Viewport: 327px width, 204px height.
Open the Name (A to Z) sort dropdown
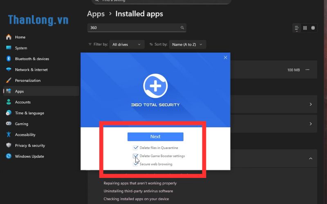pos(187,44)
